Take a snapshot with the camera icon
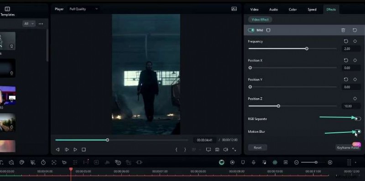The image size is (365, 181). [x=217, y=150]
